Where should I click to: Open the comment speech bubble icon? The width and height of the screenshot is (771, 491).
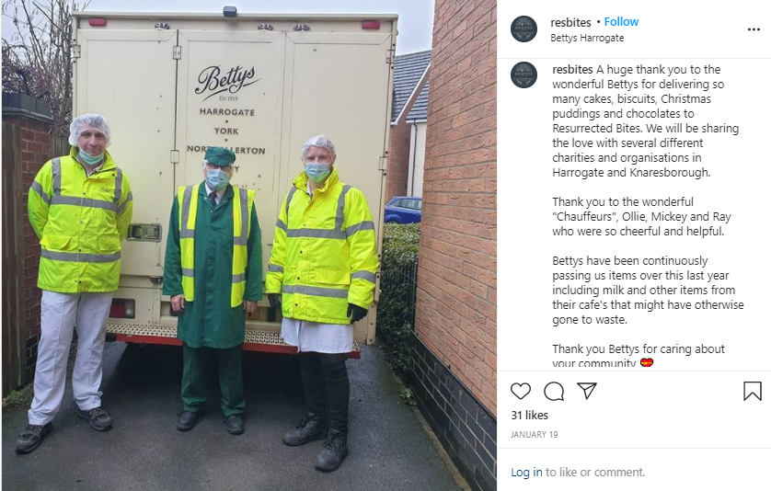[x=554, y=391]
